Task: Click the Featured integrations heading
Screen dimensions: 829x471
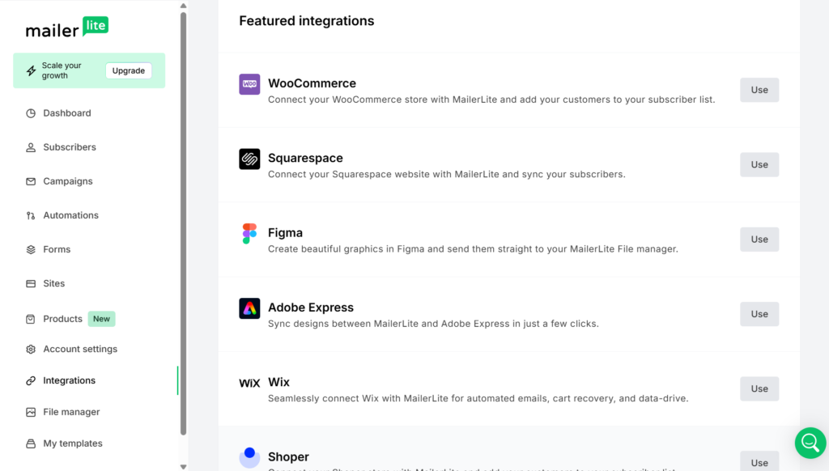Action: pyautogui.click(x=307, y=20)
